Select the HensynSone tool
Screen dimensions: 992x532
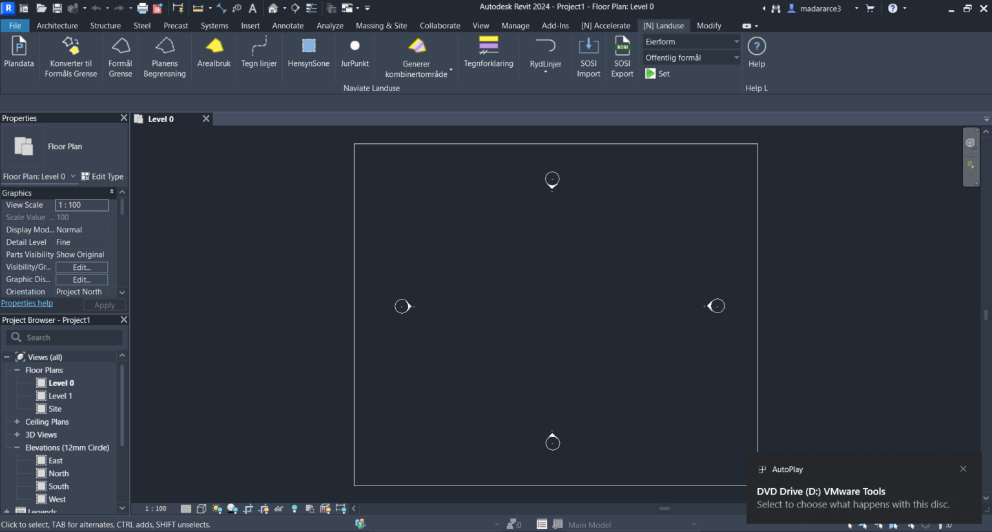[x=309, y=46]
